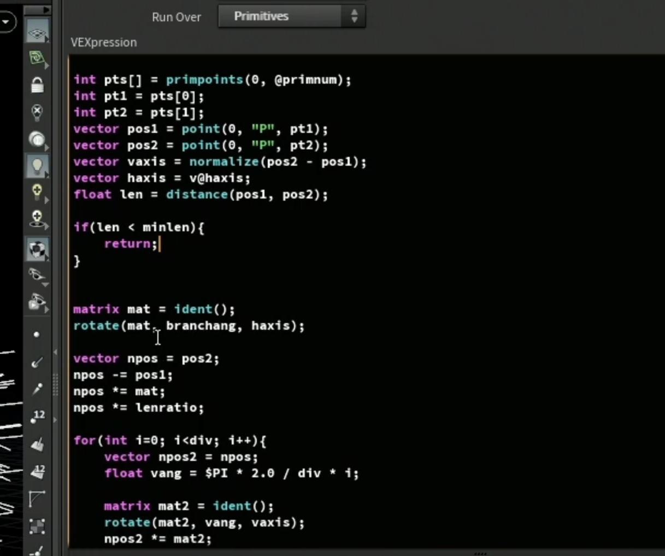Click the VEXpression label
This screenshot has height=556, width=665.
pos(104,42)
